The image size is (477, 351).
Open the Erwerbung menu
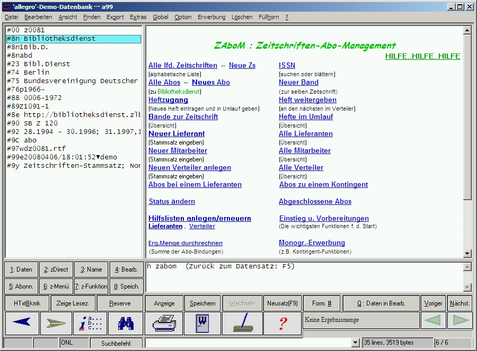pyautogui.click(x=211, y=17)
